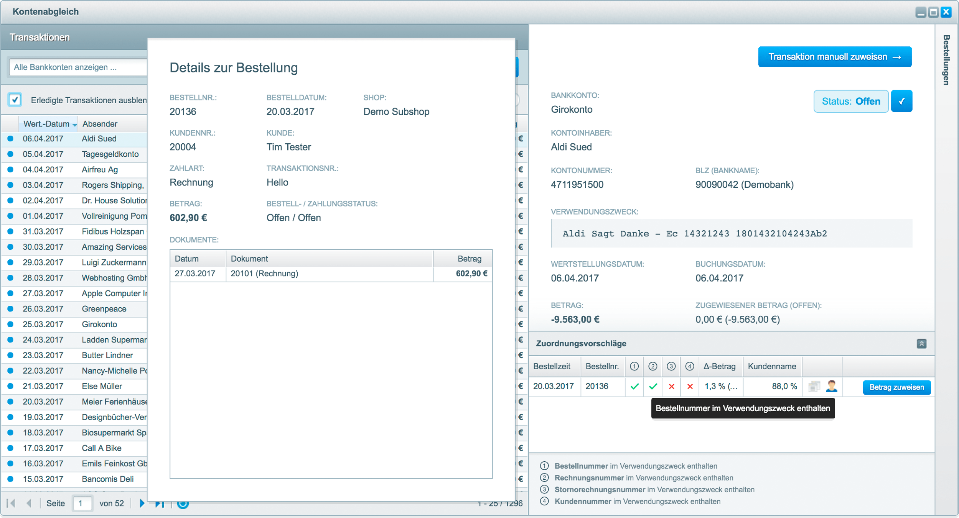Mark transaction done with blue checkmark button
The height and width of the screenshot is (518, 959).
(x=901, y=102)
